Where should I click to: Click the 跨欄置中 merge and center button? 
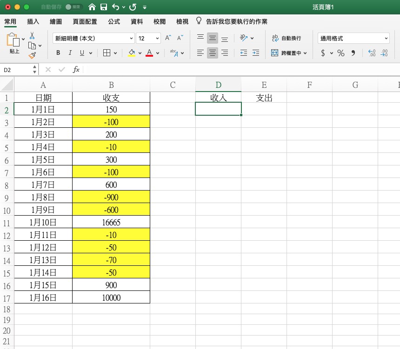coord(289,53)
